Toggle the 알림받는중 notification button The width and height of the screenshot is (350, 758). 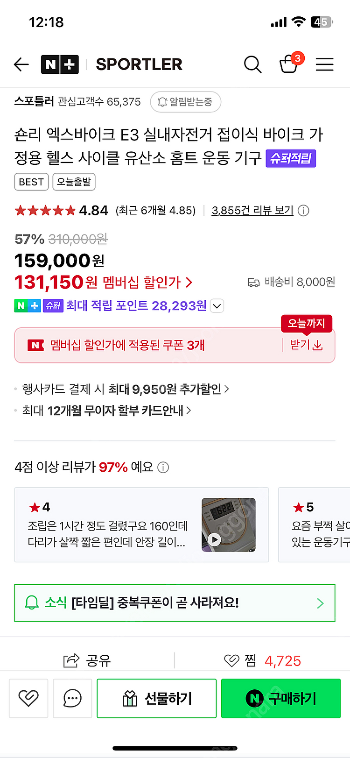click(x=185, y=102)
